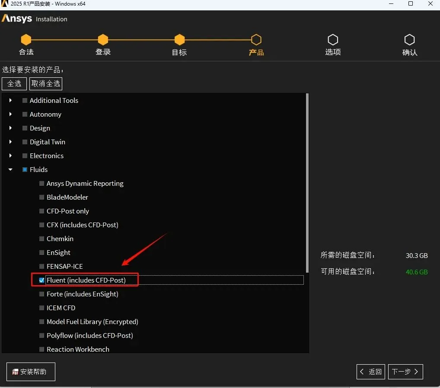The width and height of the screenshot is (440, 388).
Task: Click the 登录 step hexagon icon
Action: (x=103, y=40)
